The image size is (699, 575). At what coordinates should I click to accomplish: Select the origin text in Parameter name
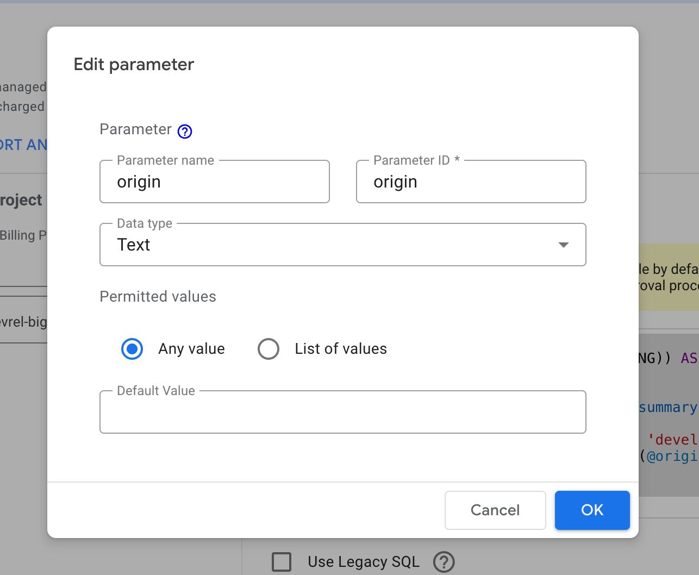(x=139, y=182)
